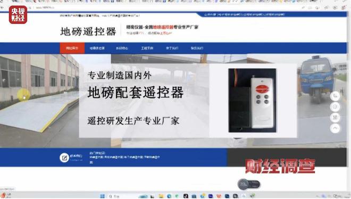
Task: Click the white remote control product image
Action: [x=252, y=101]
